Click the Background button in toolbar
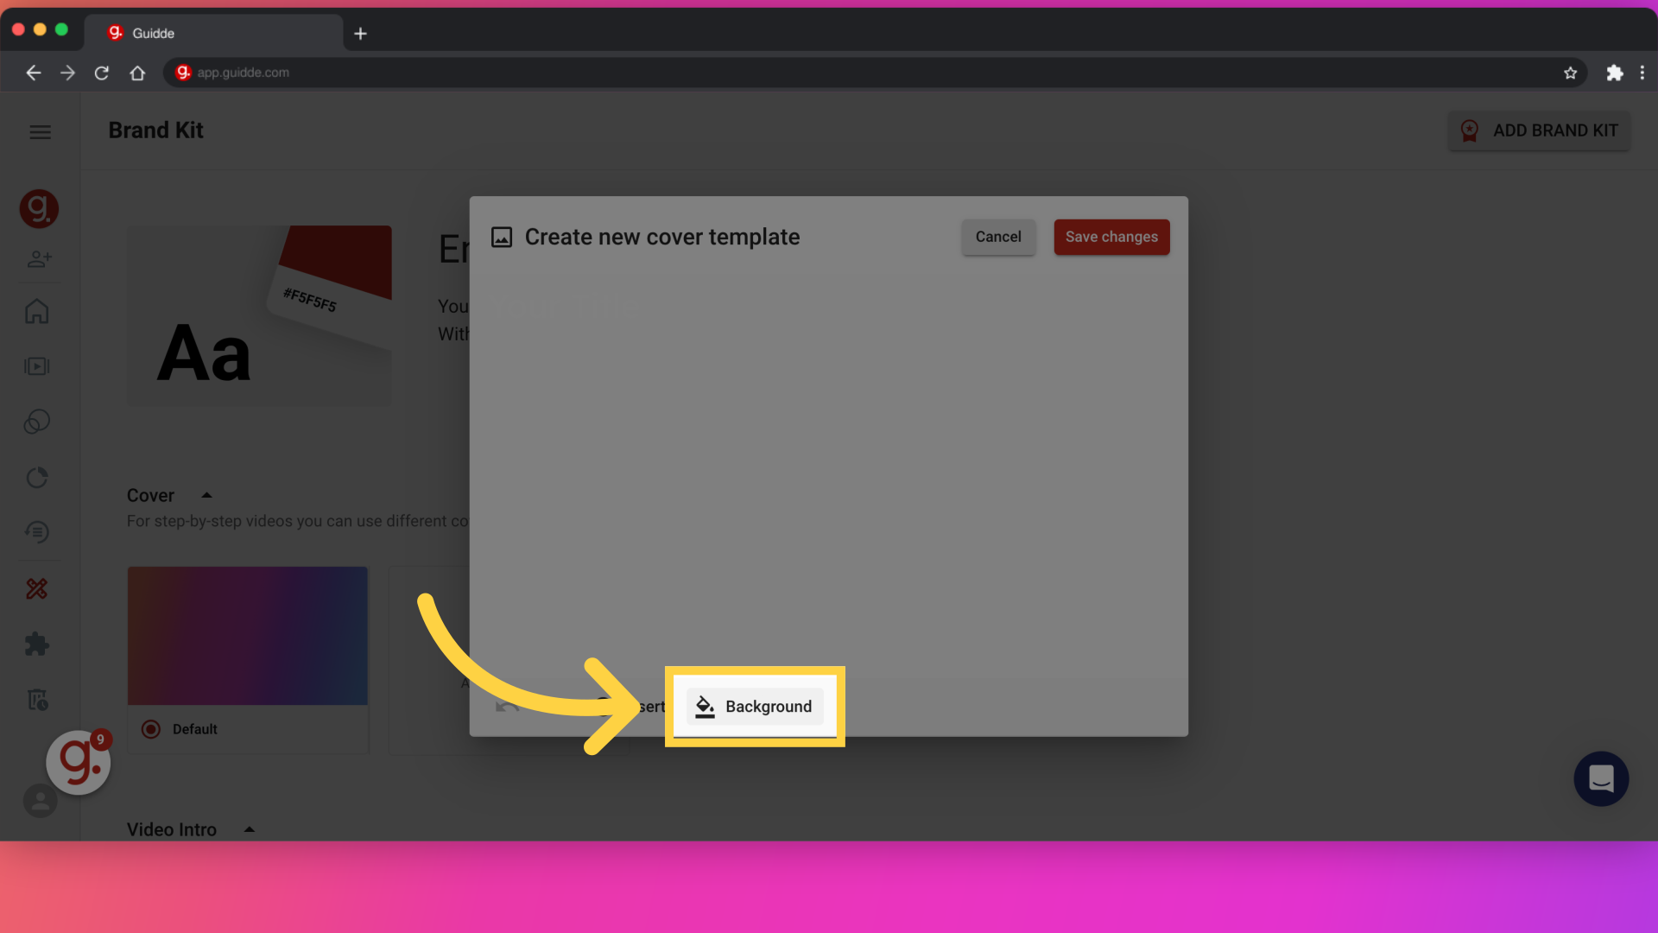 (x=753, y=707)
